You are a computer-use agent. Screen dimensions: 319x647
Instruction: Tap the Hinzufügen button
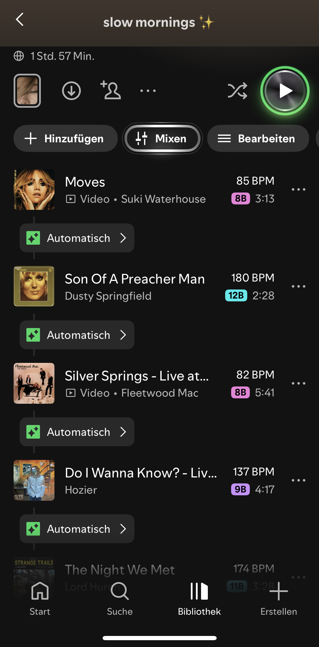(66, 139)
